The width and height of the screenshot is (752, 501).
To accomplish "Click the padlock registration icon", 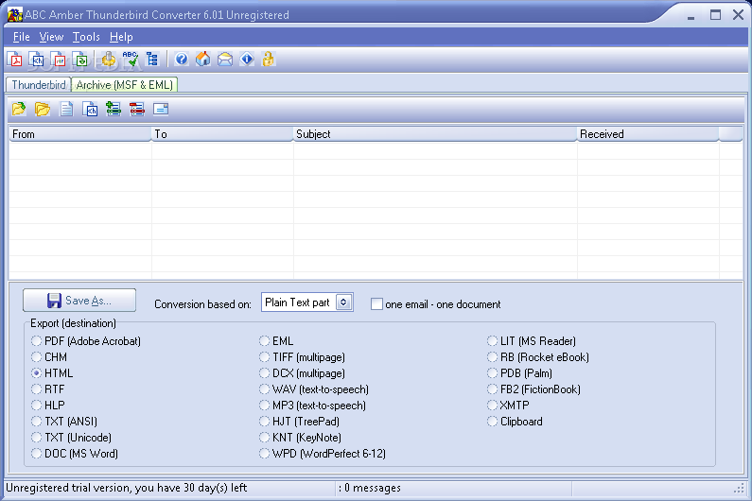I will [x=269, y=60].
